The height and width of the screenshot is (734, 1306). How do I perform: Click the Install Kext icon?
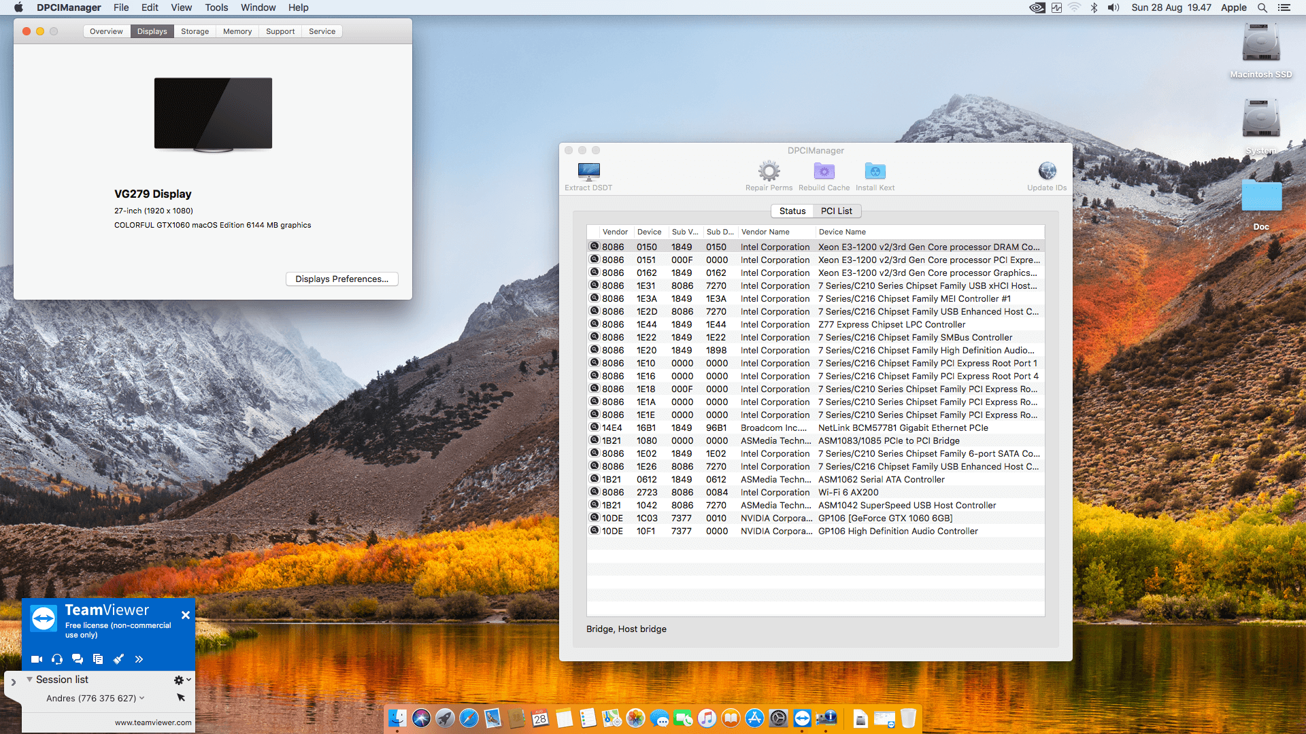pyautogui.click(x=875, y=171)
